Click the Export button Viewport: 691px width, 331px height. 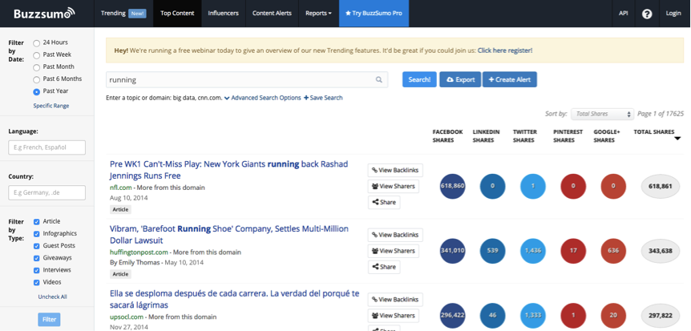coord(460,80)
